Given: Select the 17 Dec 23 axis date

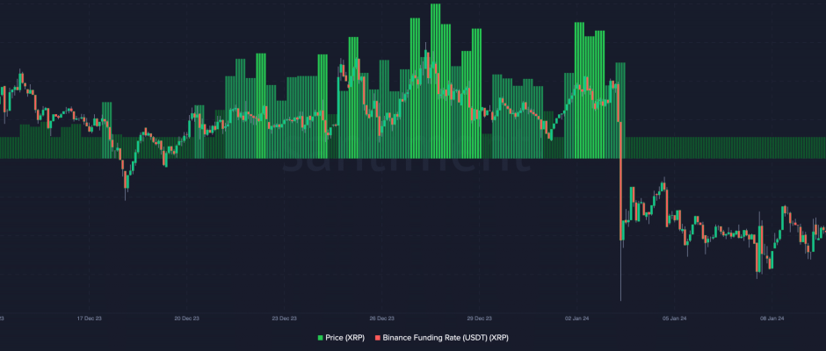Looking at the screenshot, I should click(91, 319).
